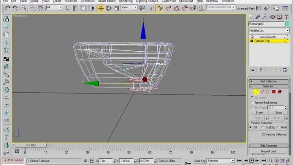Select Polygon sub-object level icon
Viewport: 293px width, 165px height.
tap(274, 92)
